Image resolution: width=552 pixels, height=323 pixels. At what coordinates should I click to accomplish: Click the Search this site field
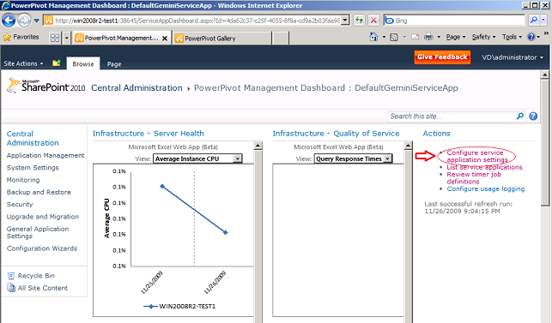(452, 117)
